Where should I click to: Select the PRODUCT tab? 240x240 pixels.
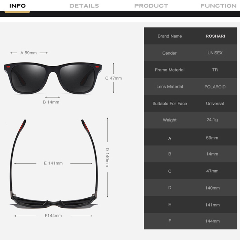151,6
